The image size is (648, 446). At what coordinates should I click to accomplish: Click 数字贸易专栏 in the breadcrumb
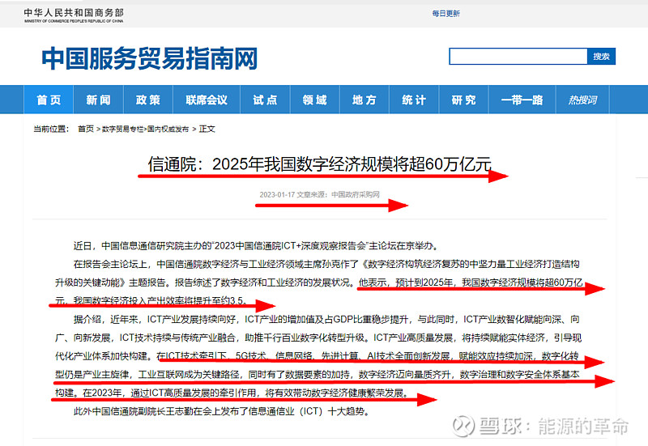point(123,129)
